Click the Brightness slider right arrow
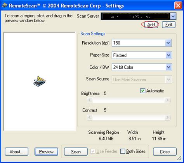This screenshot has width=184, height=163. 167,100
